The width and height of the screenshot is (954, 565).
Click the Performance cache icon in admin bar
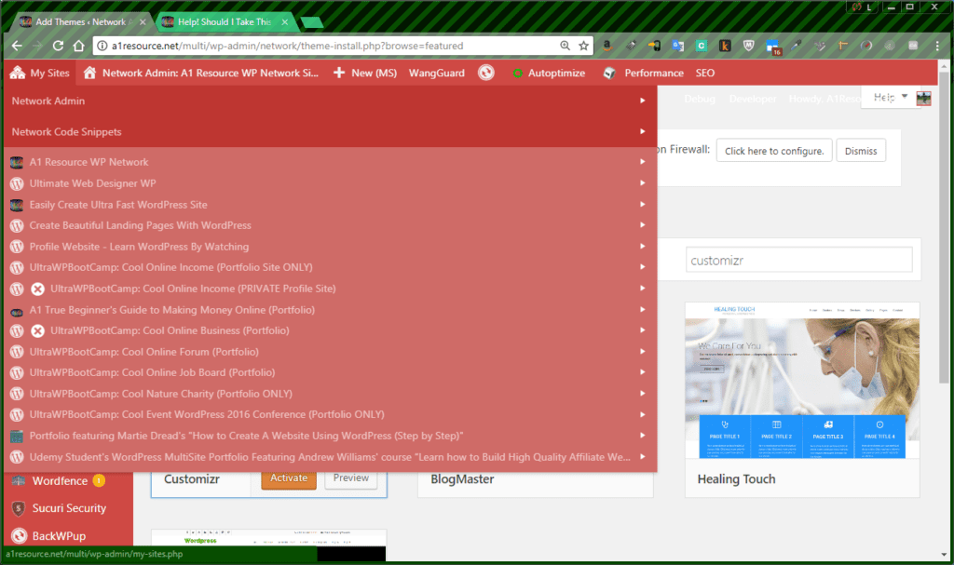point(608,73)
